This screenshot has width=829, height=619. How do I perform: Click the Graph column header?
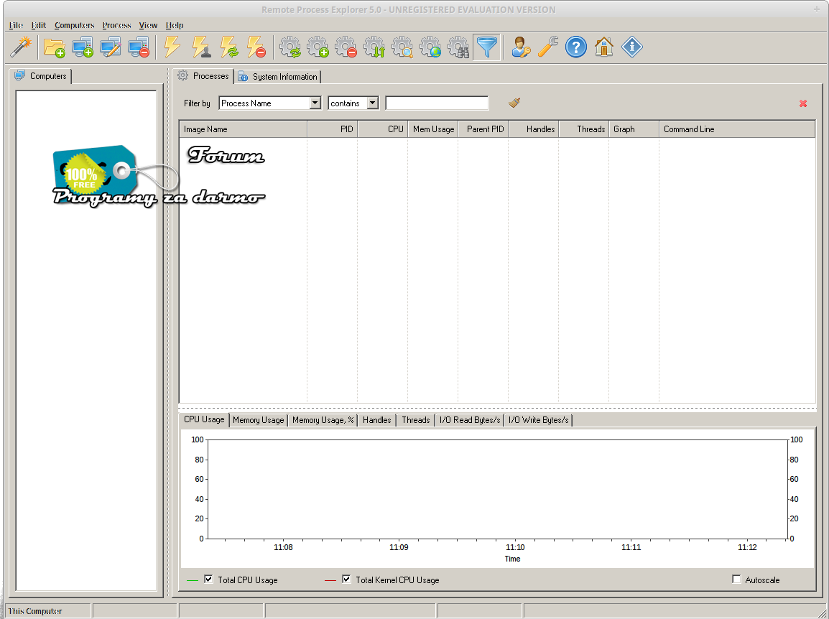point(634,129)
